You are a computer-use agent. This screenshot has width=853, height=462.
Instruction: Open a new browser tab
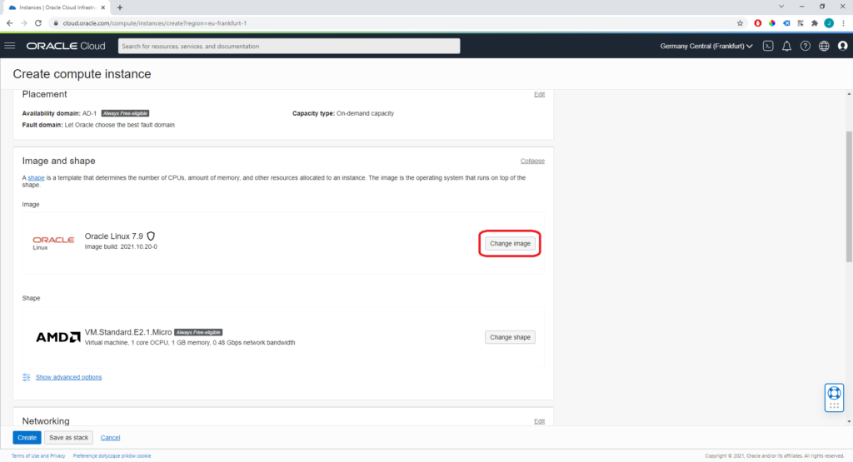coord(120,7)
